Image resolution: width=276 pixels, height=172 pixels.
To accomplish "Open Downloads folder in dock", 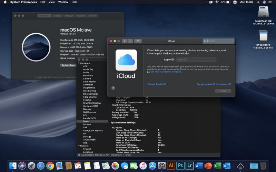I will pyautogui.click(x=254, y=166).
